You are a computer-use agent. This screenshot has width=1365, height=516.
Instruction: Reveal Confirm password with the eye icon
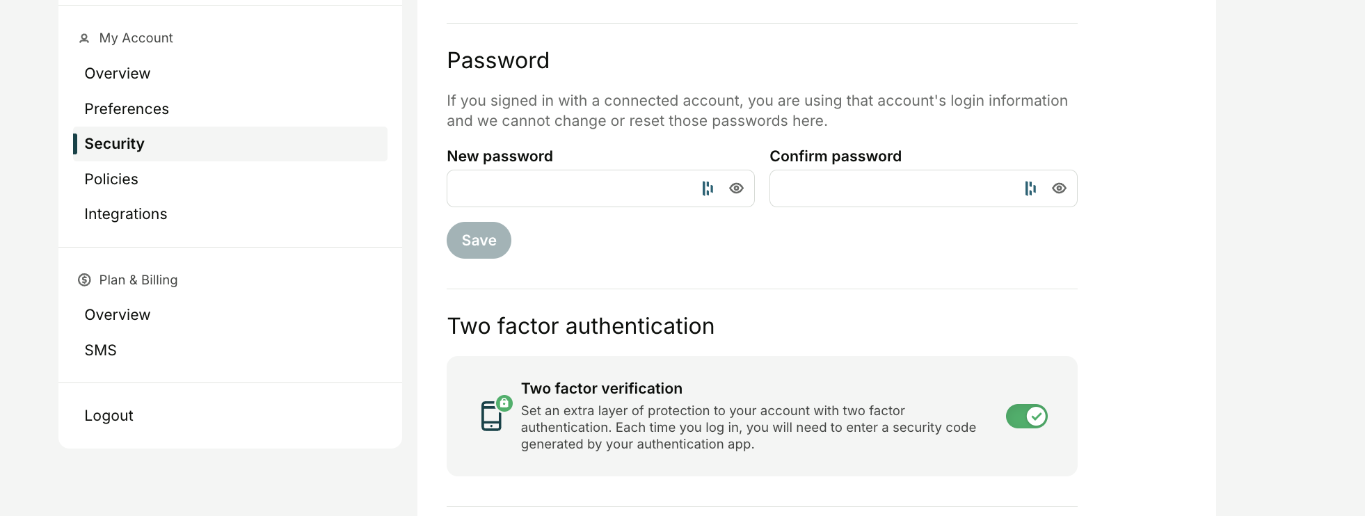coord(1059,188)
